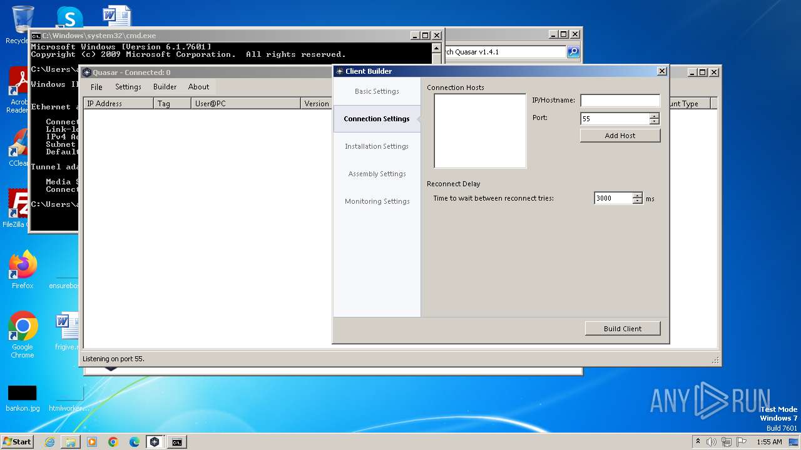This screenshot has width=801, height=450.
Task: Click the Port number field
Action: coord(615,119)
